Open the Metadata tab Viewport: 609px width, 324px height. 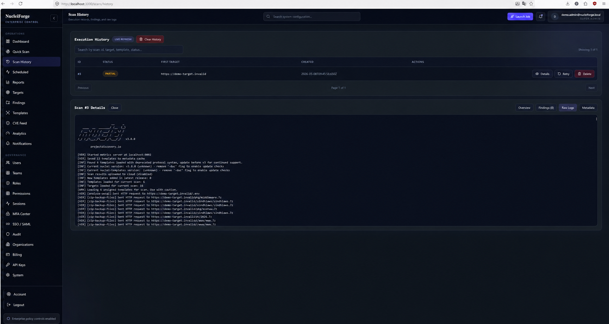588,108
